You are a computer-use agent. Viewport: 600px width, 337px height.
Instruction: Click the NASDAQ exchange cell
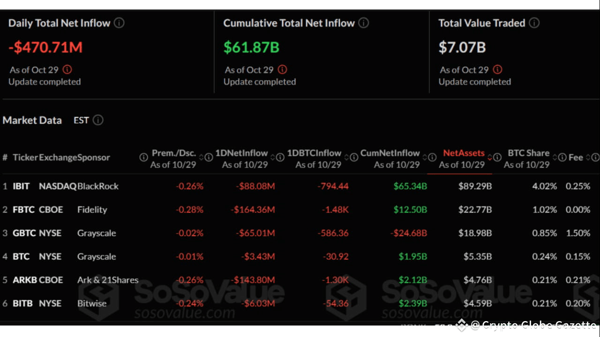pyautogui.click(x=58, y=186)
